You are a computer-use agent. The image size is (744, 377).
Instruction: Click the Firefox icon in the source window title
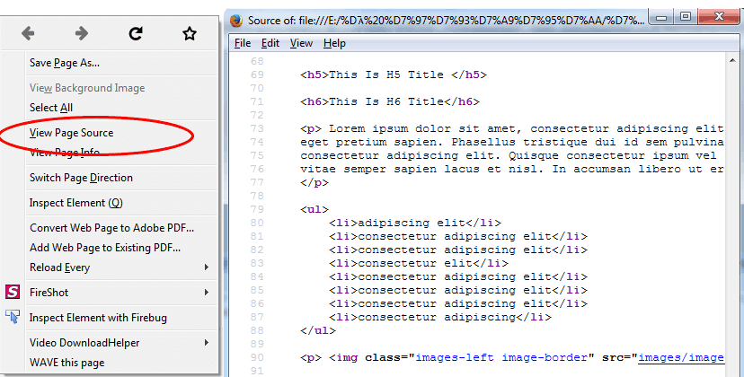pyautogui.click(x=237, y=20)
